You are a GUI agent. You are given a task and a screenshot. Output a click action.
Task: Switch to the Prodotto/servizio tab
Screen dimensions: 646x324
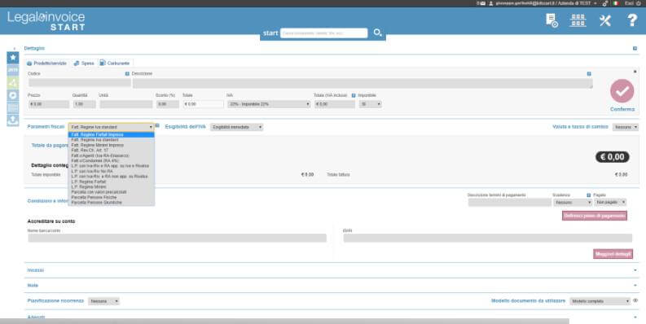point(46,63)
